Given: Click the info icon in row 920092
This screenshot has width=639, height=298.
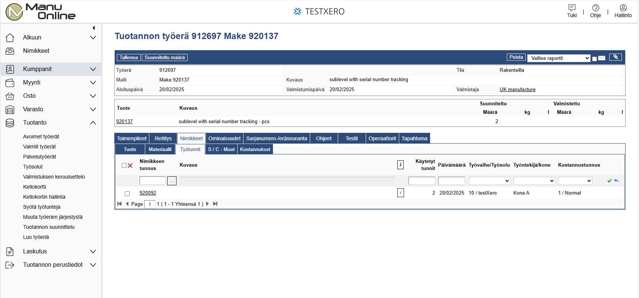Looking at the screenshot, I should click(x=401, y=193).
